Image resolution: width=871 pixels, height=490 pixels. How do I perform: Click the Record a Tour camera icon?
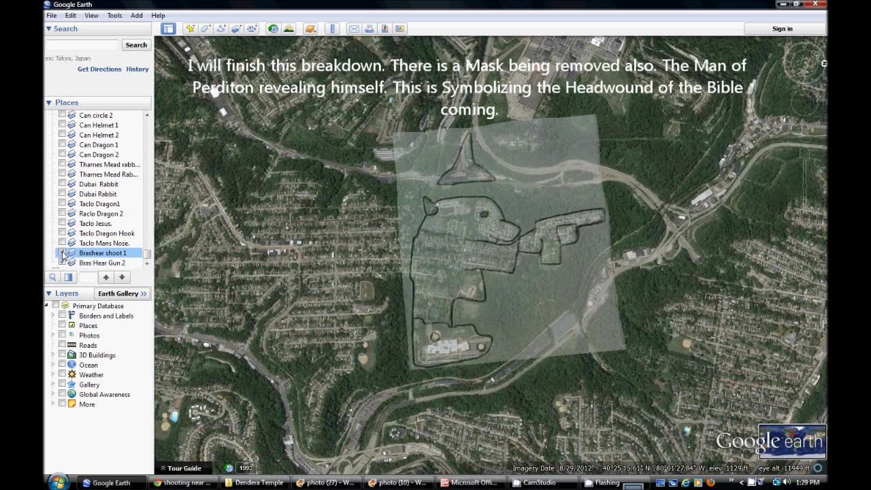(252, 29)
